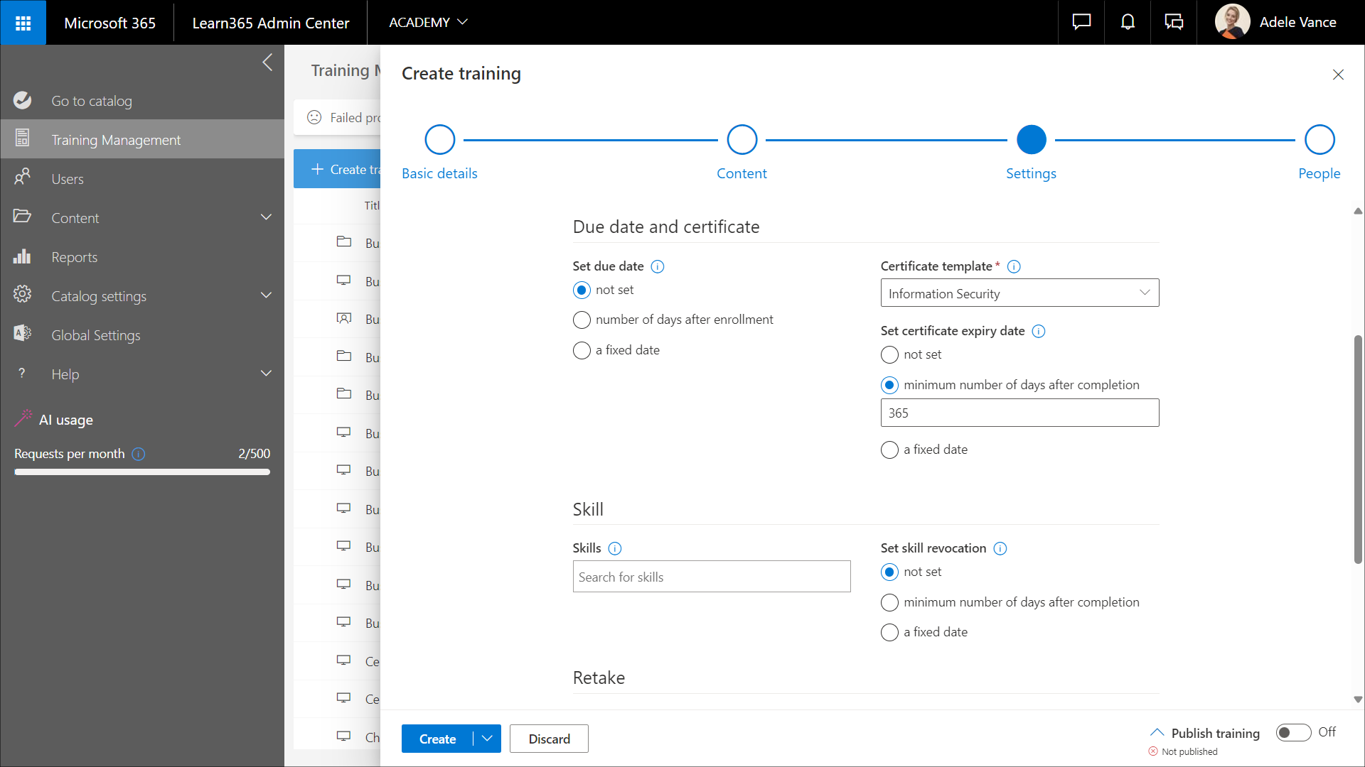This screenshot has width=1365, height=767.
Task: Open the chat message icon in header
Action: (x=1081, y=23)
